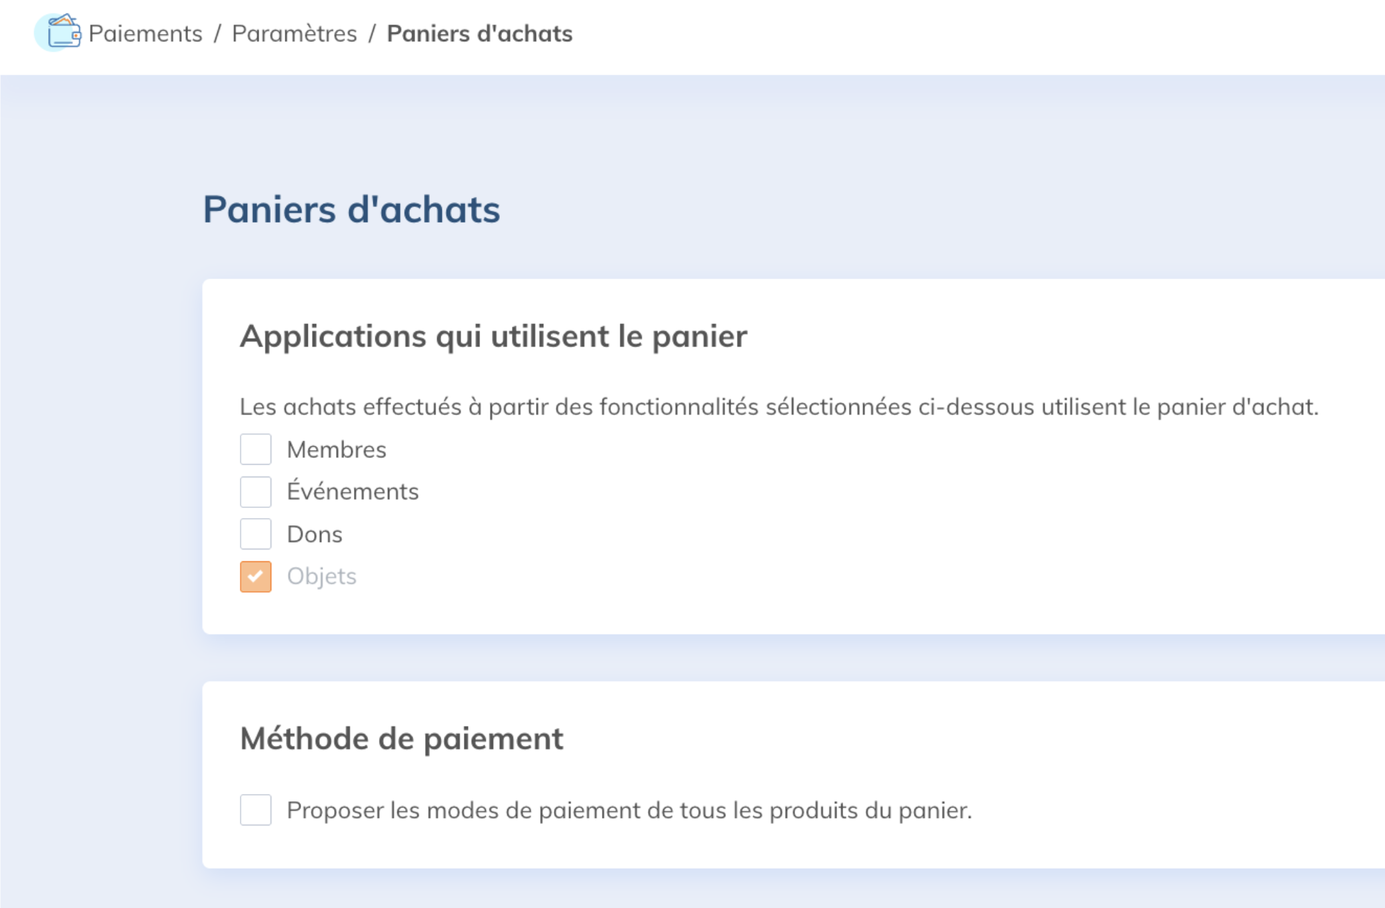1385x908 pixels.
Task: Toggle the checked orange Objets checkbox
Action: coord(256,577)
